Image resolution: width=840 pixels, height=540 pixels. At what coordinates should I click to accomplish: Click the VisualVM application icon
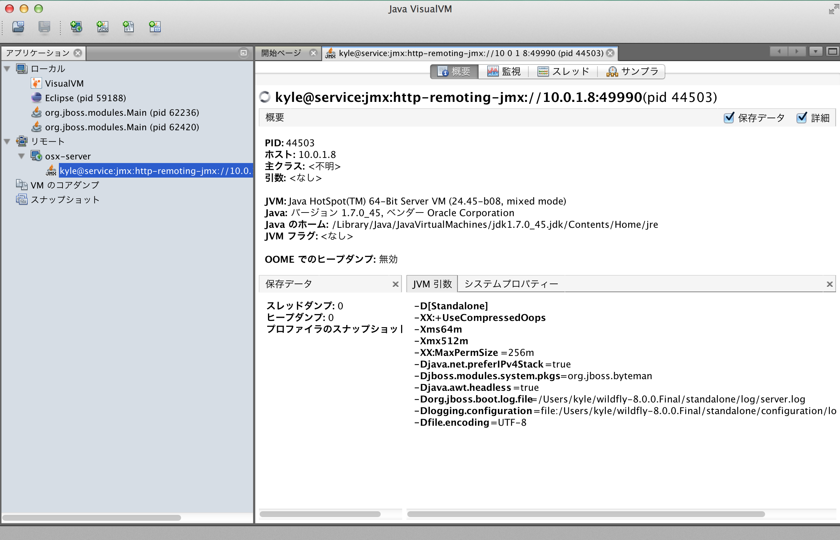pos(36,83)
